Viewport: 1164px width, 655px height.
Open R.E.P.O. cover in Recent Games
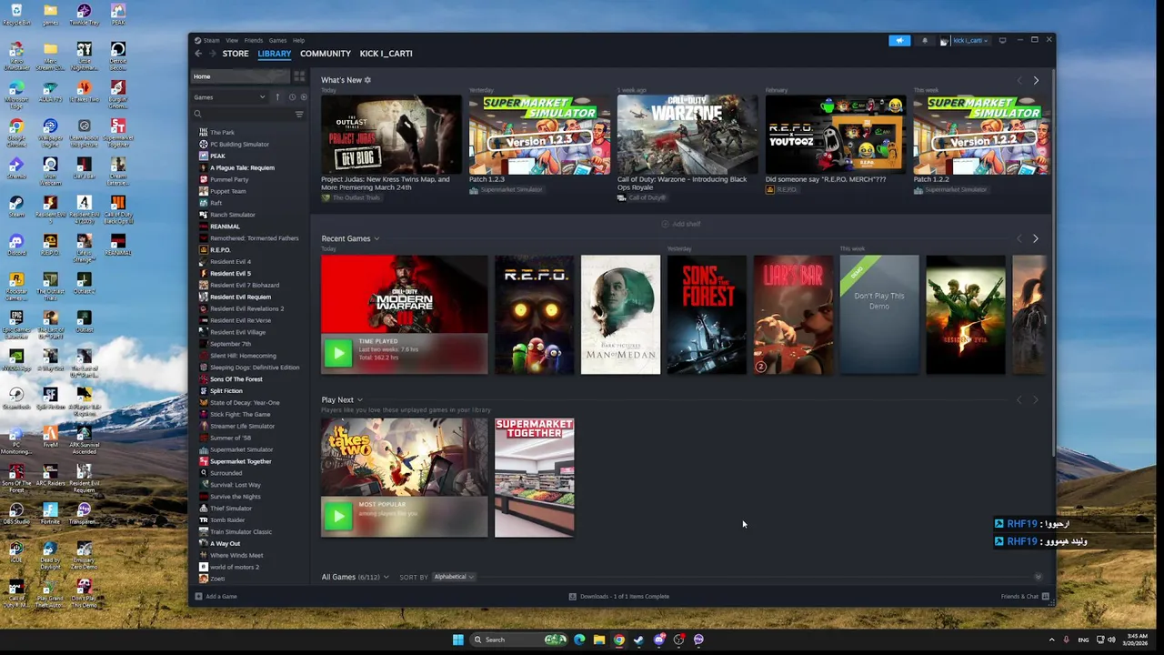[x=534, y=315]
